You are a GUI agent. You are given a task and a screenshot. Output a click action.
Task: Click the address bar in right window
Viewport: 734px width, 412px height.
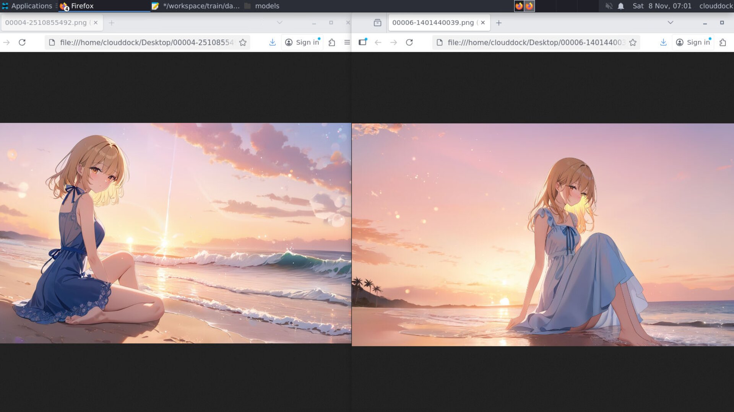[535, 42]
